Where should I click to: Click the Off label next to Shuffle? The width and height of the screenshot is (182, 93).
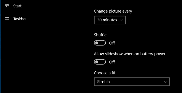[112, 43]
